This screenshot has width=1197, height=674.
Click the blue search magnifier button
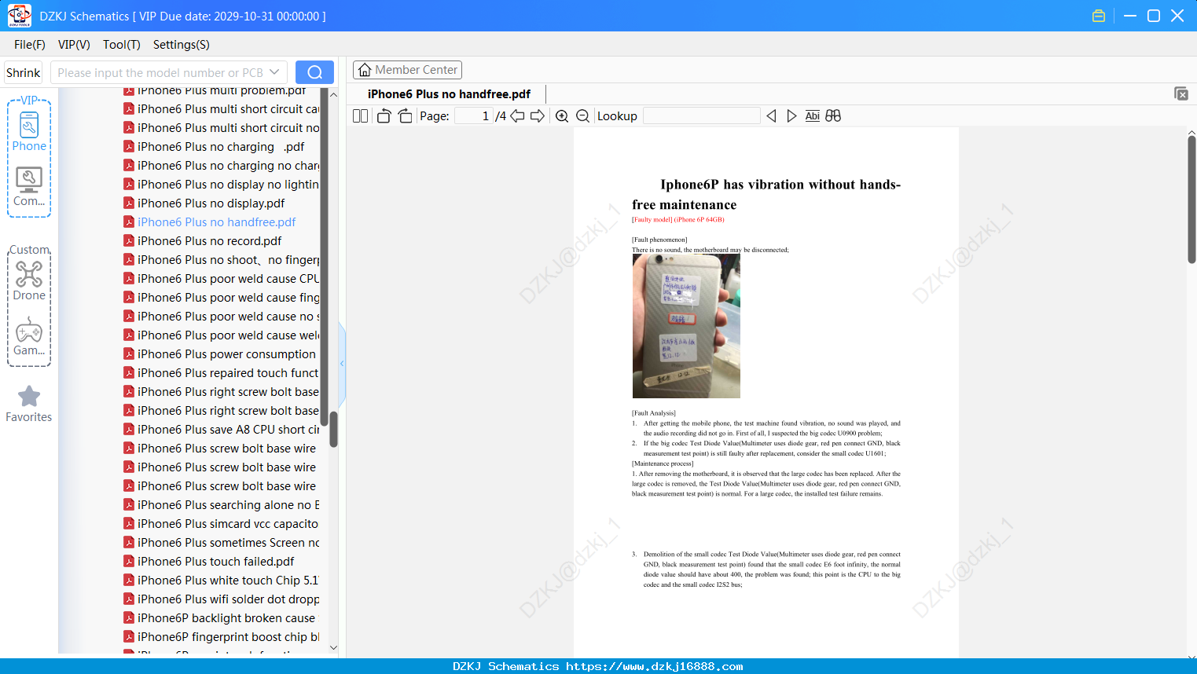pos(314,72)
